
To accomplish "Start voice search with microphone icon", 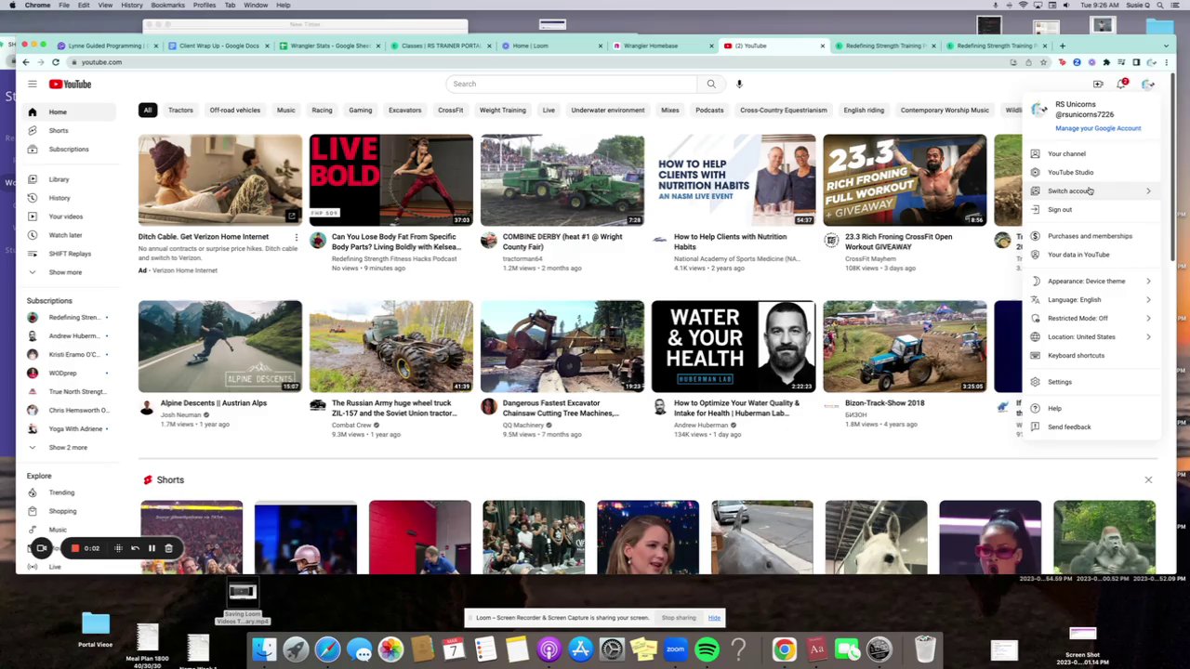I will tap(739, 84).
